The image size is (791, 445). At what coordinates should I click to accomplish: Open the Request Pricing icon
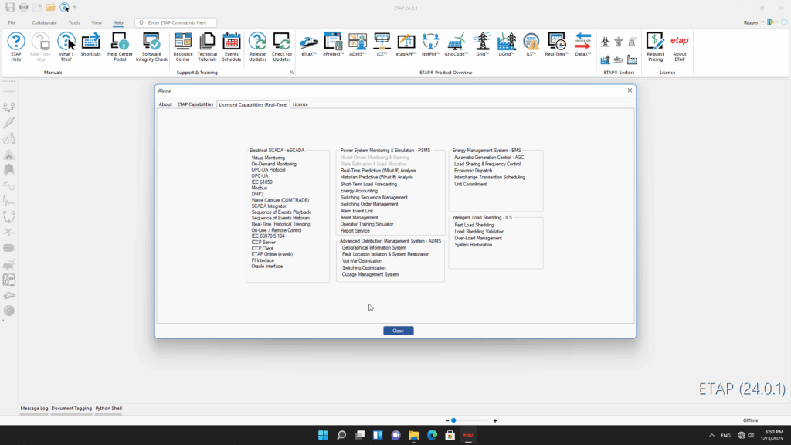coord(655,46)
